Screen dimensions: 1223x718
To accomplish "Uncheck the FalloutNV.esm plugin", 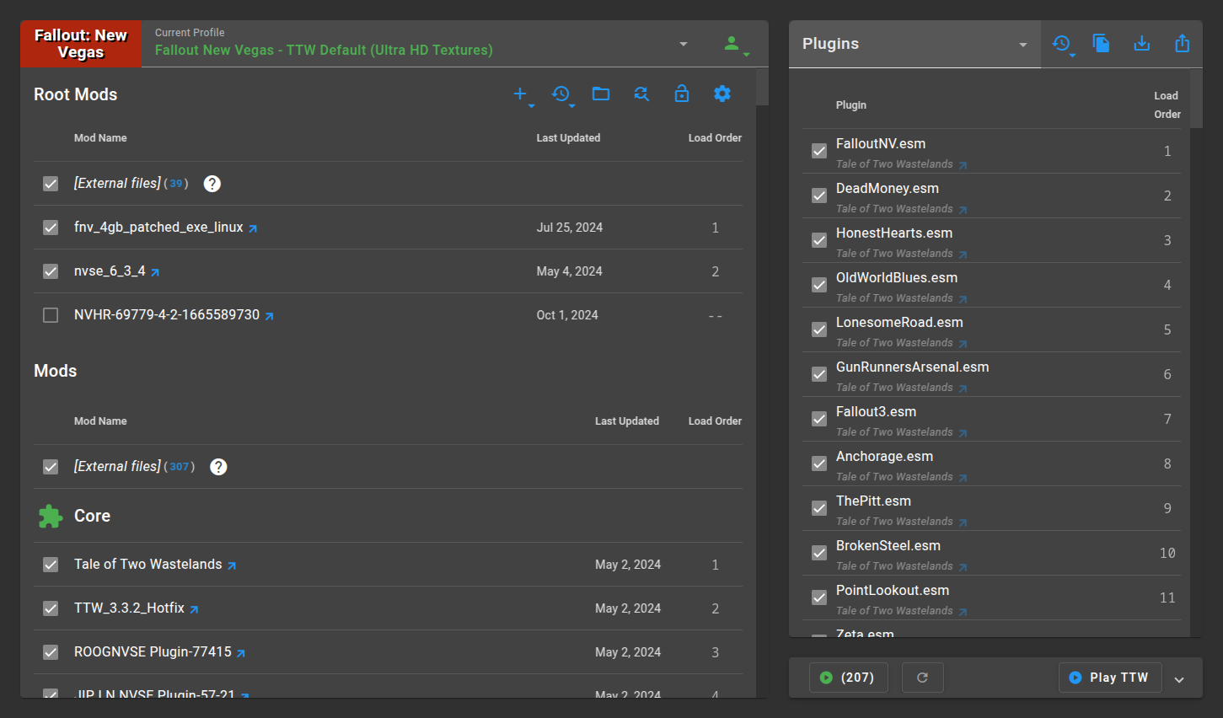I will 819,151.
